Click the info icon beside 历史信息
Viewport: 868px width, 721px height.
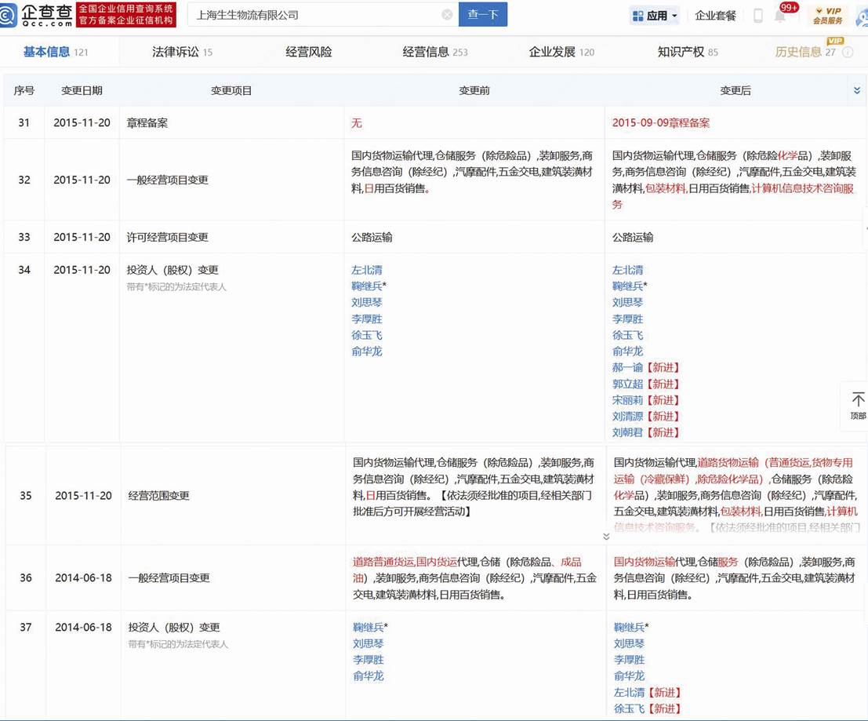tap(848, 53)
